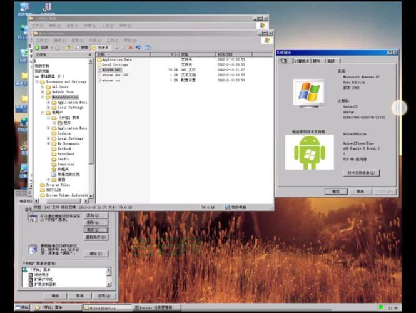The image size is (416, 313).
Task: Expand the Default User tree node
Action: (x=43, y=92)
